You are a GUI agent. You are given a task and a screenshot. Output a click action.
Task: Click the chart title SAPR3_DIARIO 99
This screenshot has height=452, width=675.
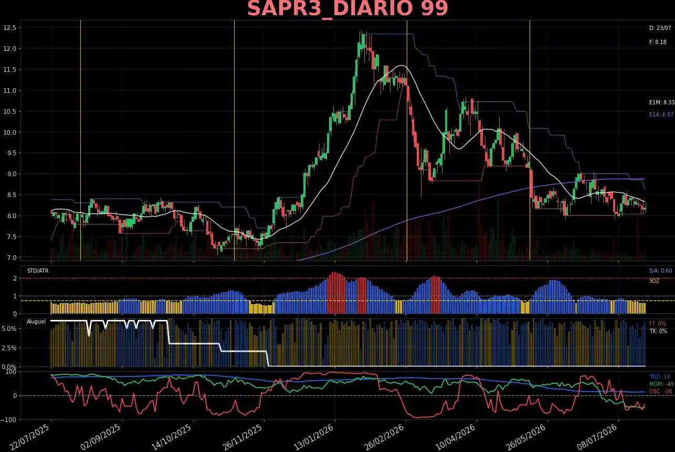point(347,9)
